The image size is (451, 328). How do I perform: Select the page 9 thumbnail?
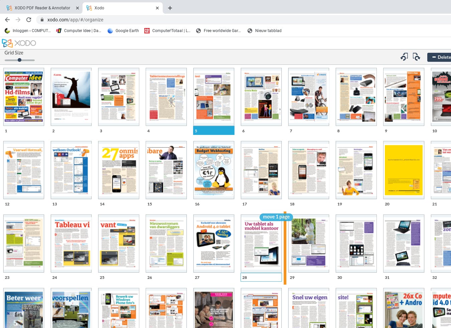[x=404, y=97]
